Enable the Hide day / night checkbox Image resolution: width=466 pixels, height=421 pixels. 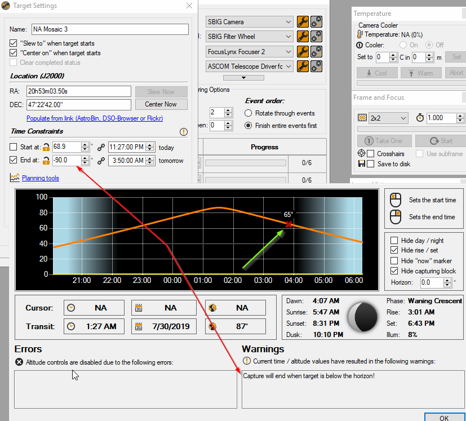[x=393, y=239]
